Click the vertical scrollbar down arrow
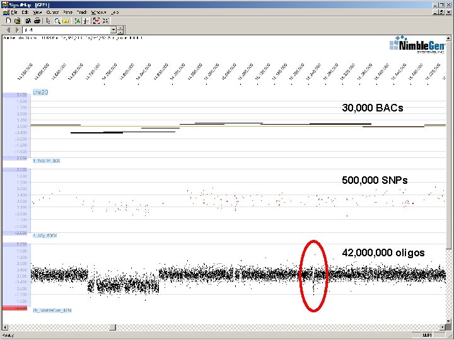The height and width of the screenshot is (340, 454). [x=448, y=321]
